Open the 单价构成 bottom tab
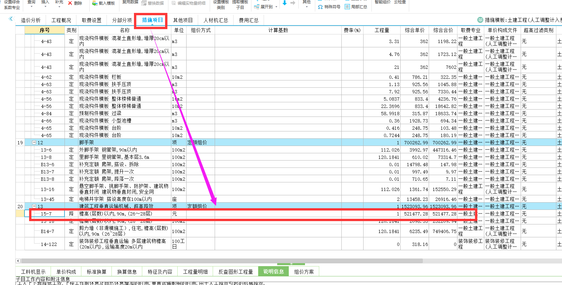This screenshot has width=562, height=285. (66, 272)
